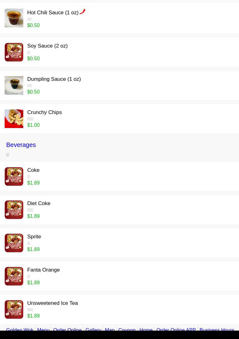Select the Sprite item title
Viewport: 239px width, 339px height.
point(34,236)
